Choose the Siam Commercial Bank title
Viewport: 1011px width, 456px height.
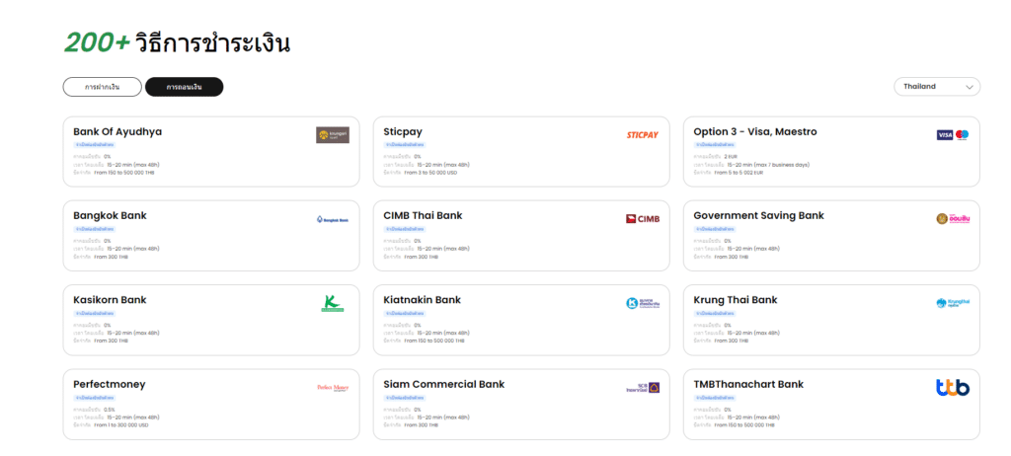tap(444, 384)
